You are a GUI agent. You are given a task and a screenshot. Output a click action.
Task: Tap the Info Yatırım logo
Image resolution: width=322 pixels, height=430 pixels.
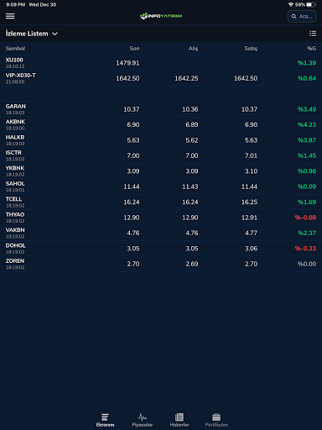click(x=161, y=16)
